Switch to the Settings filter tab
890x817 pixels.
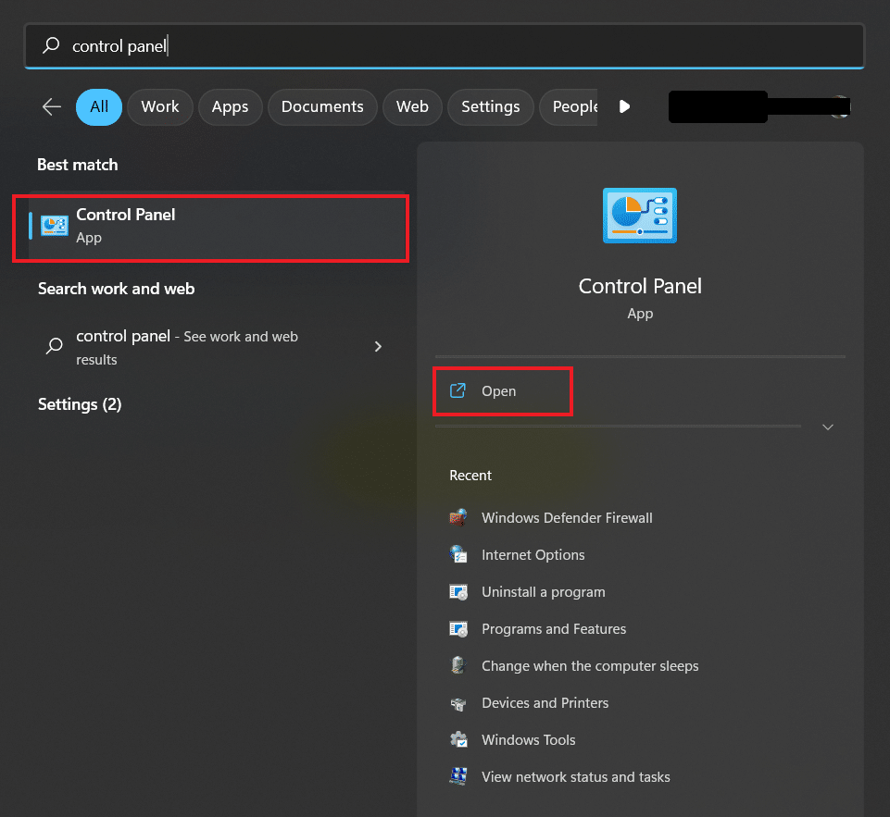point(491,107)
